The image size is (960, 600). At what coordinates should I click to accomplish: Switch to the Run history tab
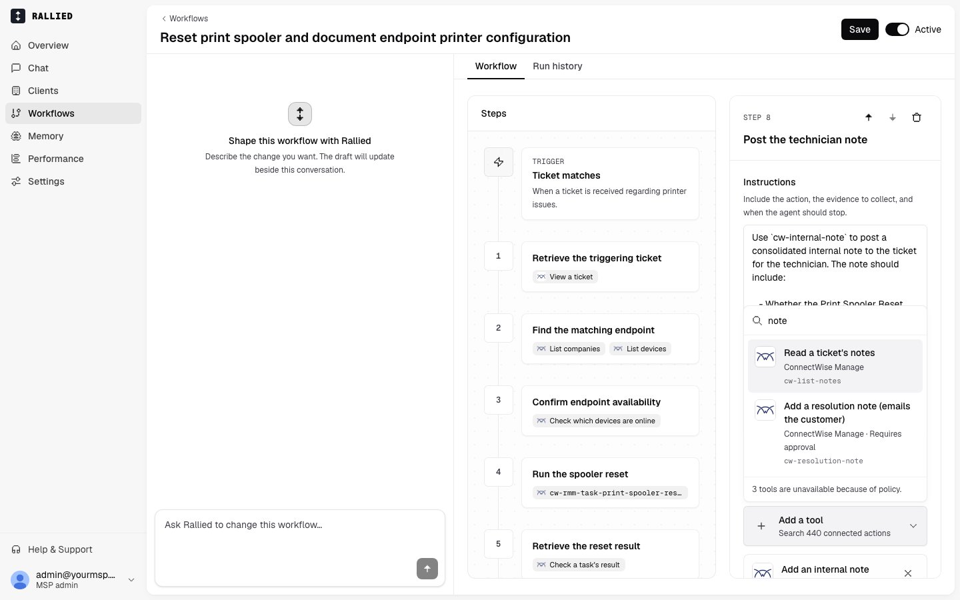coord(557,66)
